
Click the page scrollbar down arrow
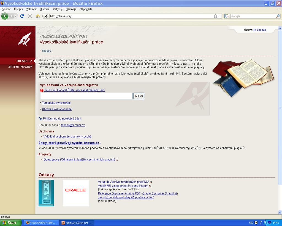point(280,212)
